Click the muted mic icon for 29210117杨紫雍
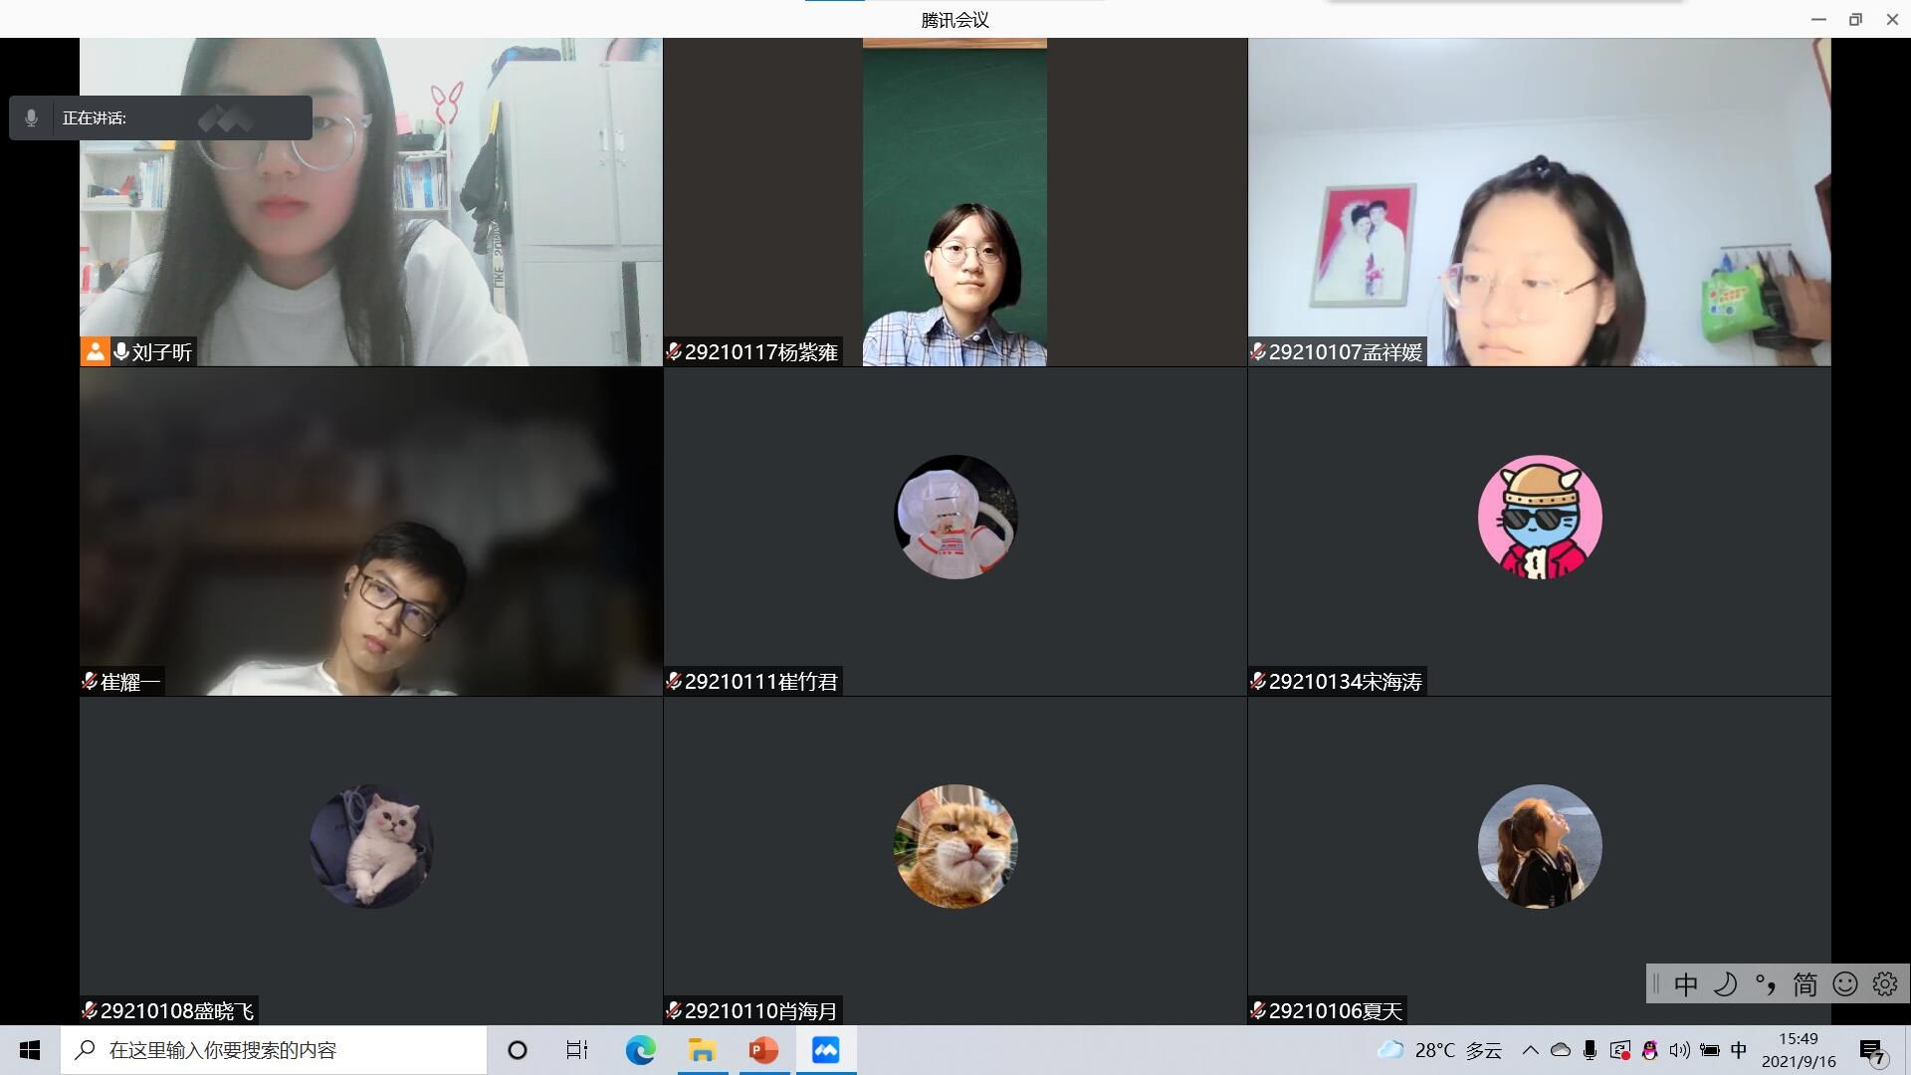The height and width of the screenshot is (1075, 1911). pyautogui.click(x=674, y=351)
